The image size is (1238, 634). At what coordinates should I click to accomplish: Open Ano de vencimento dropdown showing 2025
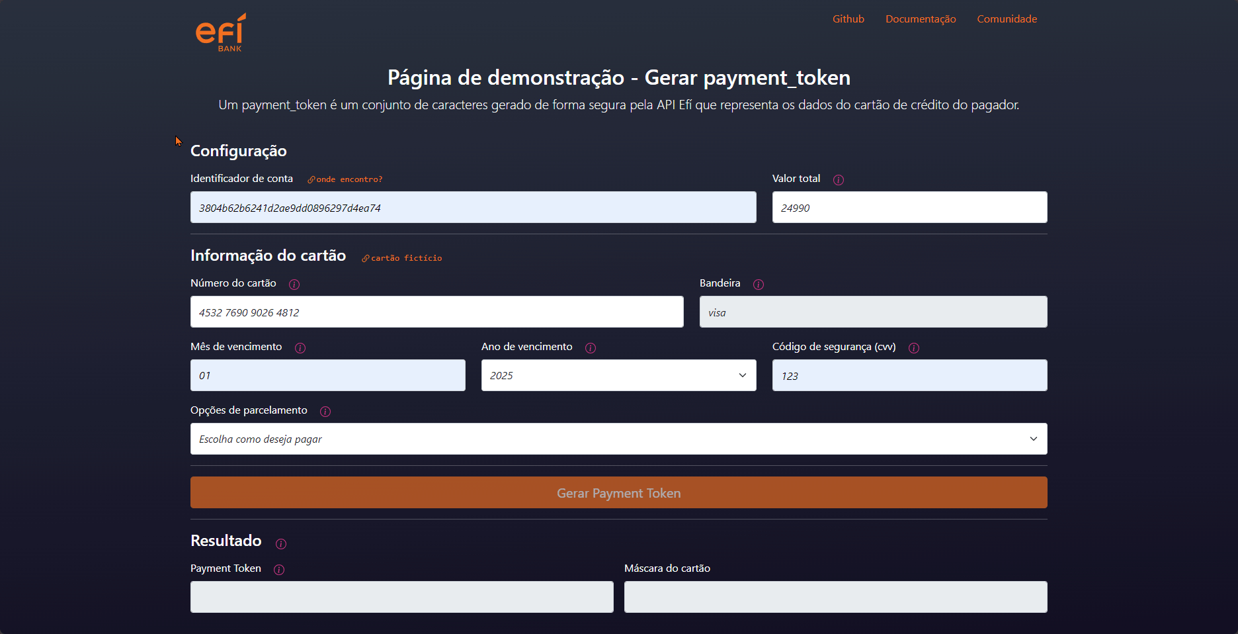619,375
